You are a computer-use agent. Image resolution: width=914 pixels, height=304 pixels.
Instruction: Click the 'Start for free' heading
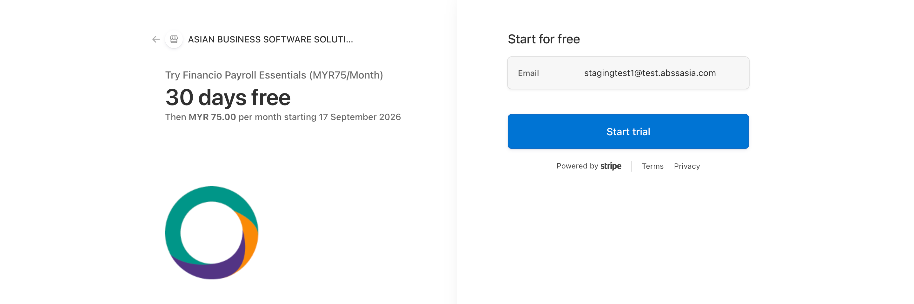[x=544, y=39]
